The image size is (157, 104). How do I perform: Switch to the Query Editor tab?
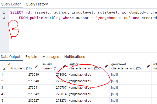click(x=11, y=4)
